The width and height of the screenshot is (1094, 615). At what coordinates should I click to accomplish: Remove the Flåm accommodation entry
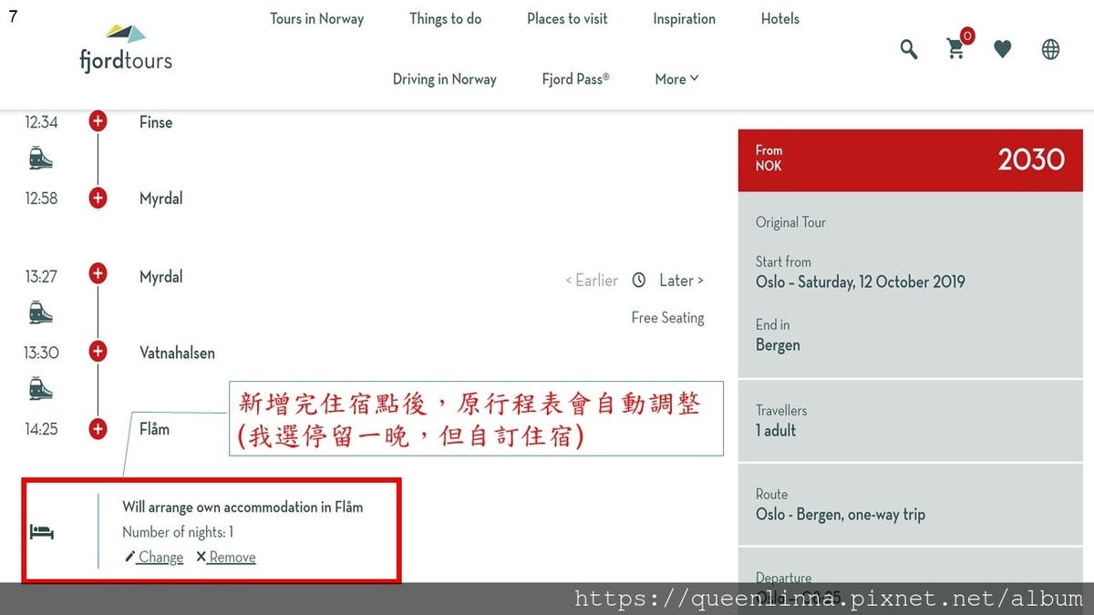(231, 557)
